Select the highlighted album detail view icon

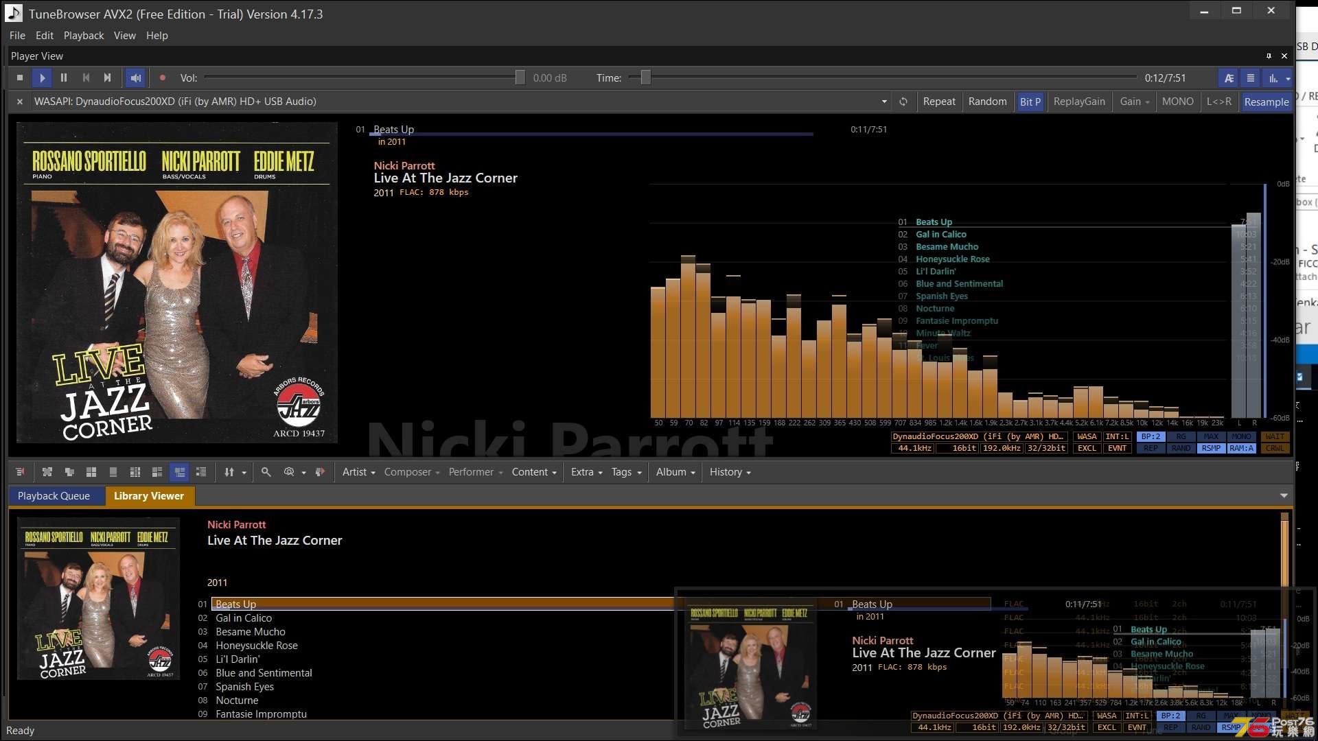coord(179,472)
